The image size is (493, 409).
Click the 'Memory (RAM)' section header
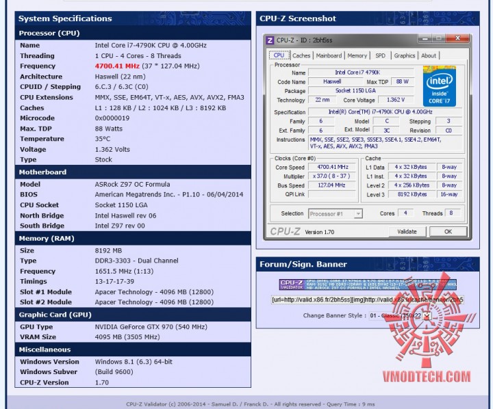click(x=133, y=239)
